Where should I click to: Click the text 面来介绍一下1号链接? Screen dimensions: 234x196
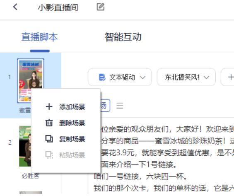(139, 165)
